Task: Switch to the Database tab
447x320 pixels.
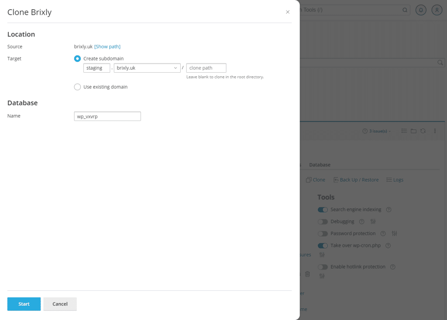Action: point(320,165)
